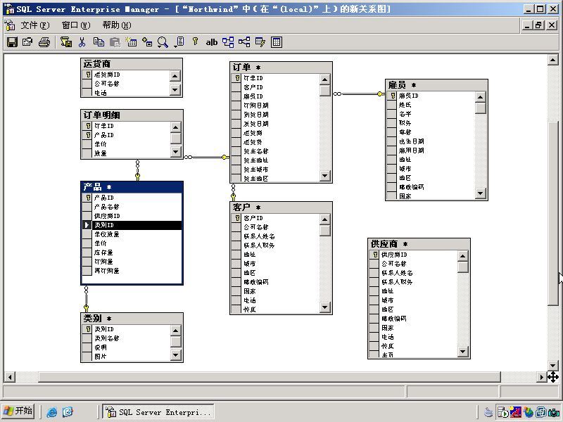563x422 pixels.
Task: Click the diagram's horizontal scroll-right arrow
Action: click(x=541, y=377)
